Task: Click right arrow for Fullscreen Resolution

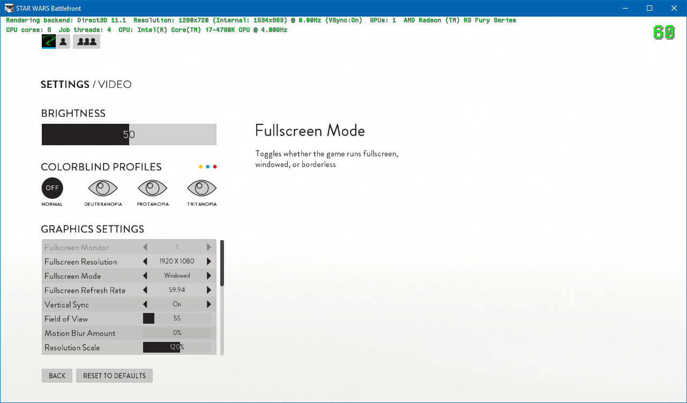Action: (209, 262)
